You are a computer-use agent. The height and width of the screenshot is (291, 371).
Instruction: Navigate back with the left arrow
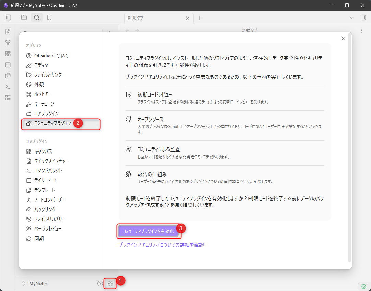click(x=127, y=31)
